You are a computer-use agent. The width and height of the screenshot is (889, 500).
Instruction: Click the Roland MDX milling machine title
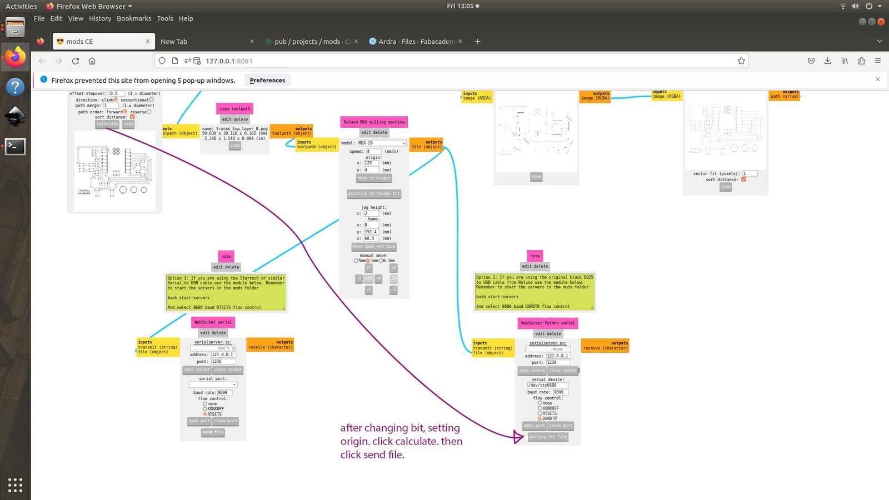374,122
